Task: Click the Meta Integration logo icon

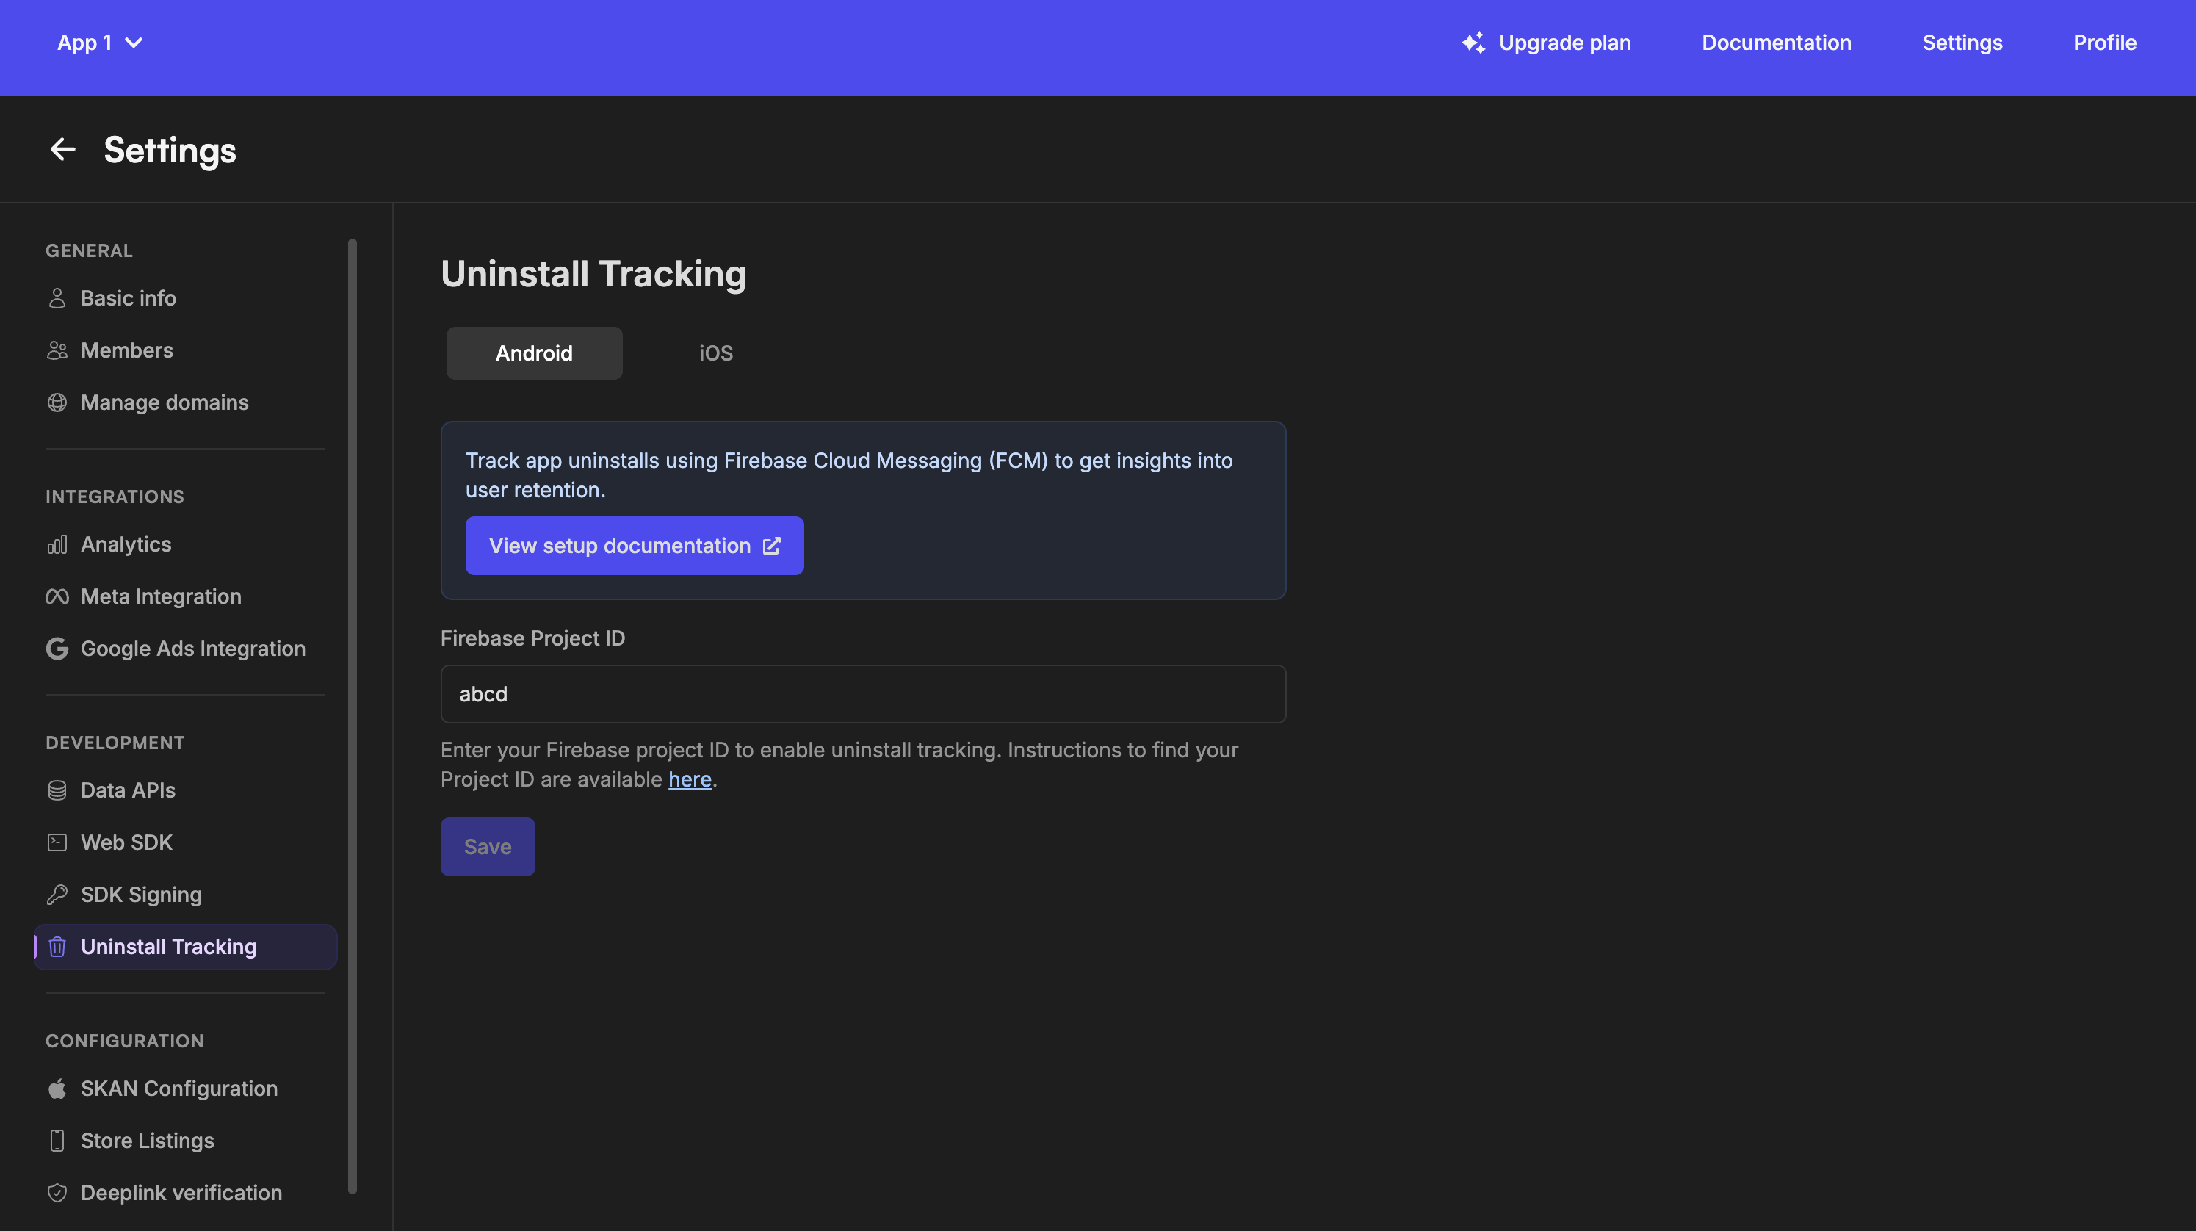Action: 57,596
